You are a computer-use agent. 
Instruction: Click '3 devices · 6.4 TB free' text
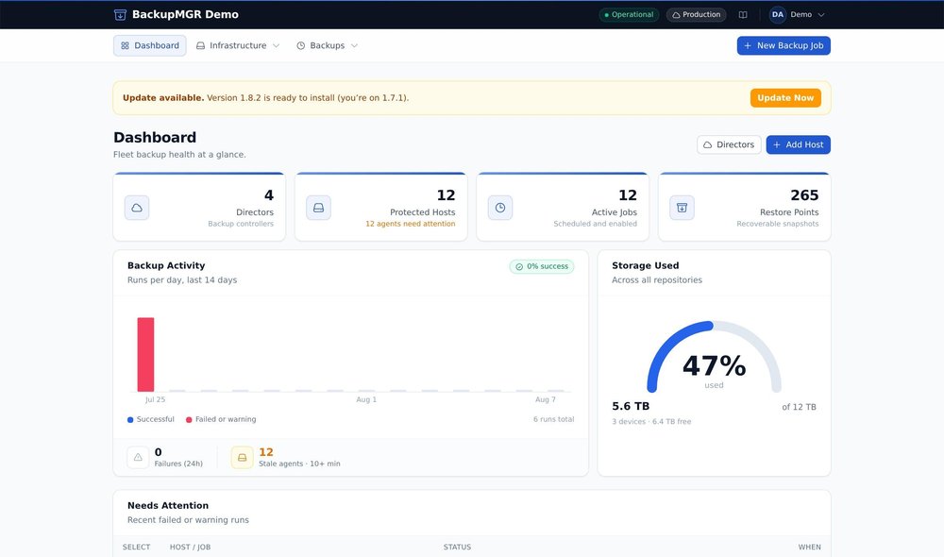click(651, 421)
